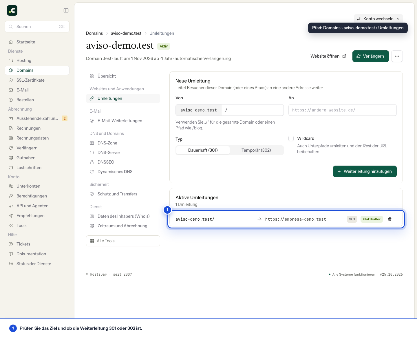Click the Berechtigungen key icon
This screenshot has width=417, height=337.
point(11,196)
